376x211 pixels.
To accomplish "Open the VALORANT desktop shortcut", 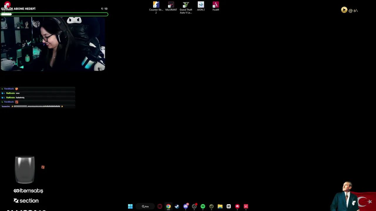I will pyautogui.click(x=171, y=6).
